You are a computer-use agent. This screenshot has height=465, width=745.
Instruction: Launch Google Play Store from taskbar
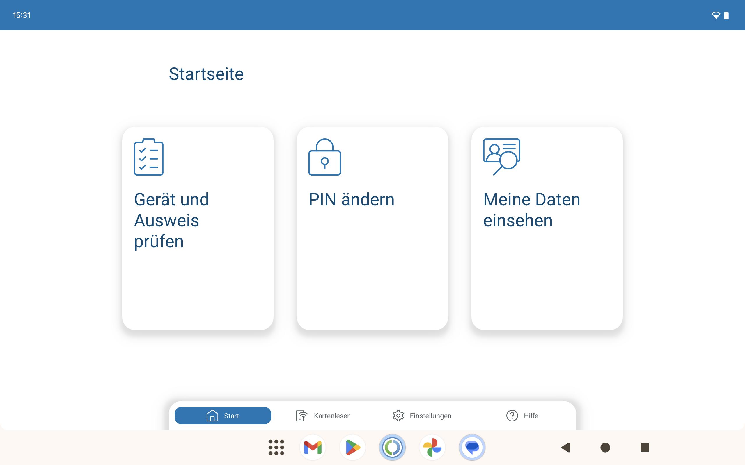[352, 447]
